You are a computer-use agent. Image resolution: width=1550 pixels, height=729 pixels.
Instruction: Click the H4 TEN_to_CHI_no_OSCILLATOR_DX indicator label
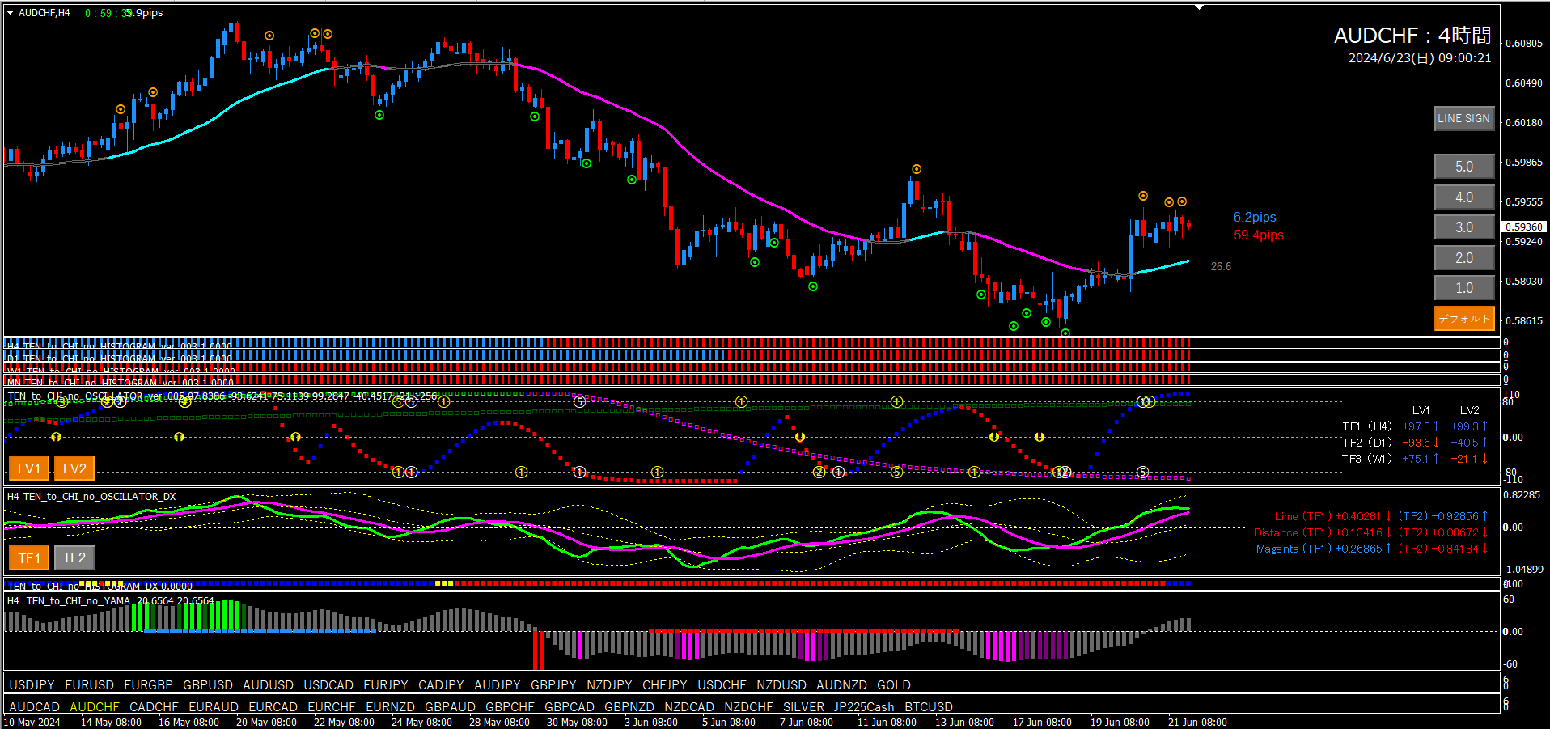[91, 497]
